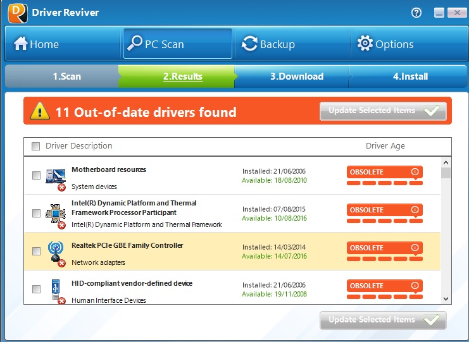469x342 pixels.
Task: Click the Network adapters category label
Action: 98,262
